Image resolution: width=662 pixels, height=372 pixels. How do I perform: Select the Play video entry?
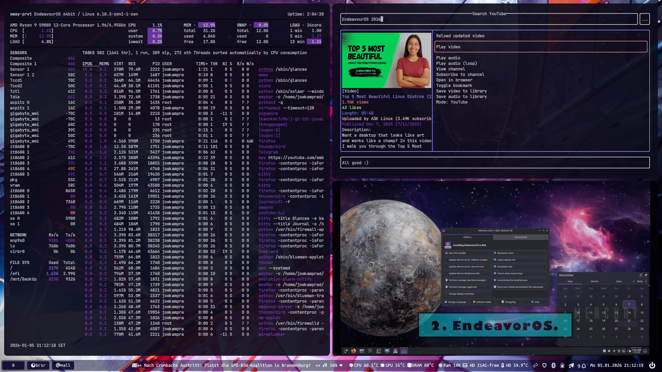click(x=541, y=47)
